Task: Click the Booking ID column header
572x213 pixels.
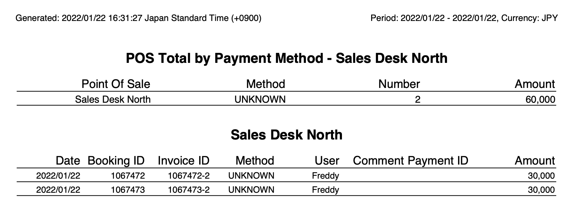Action: click(116, 161)
